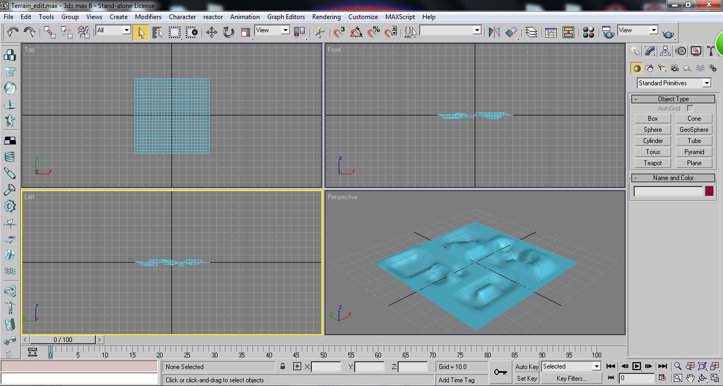The height and width of the screenshot is (386, 723).
Task: Open the Modify panel (bend icon)
Action: click(649, 51)
